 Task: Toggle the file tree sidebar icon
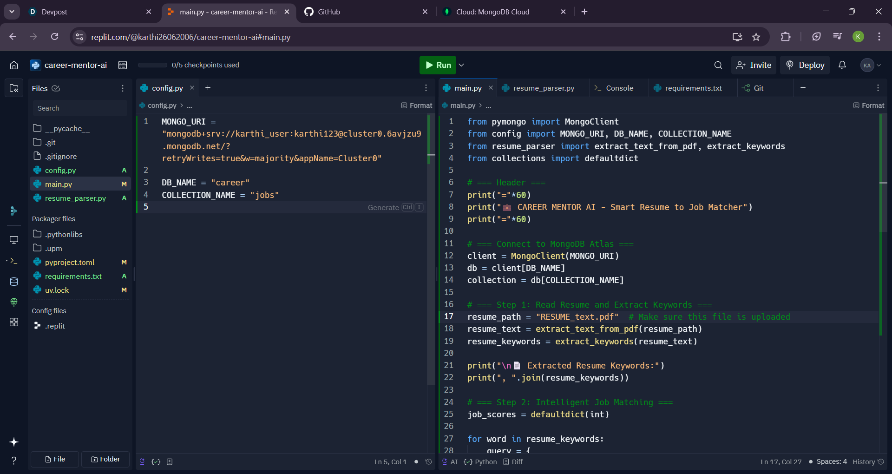(x=14, y=88)
